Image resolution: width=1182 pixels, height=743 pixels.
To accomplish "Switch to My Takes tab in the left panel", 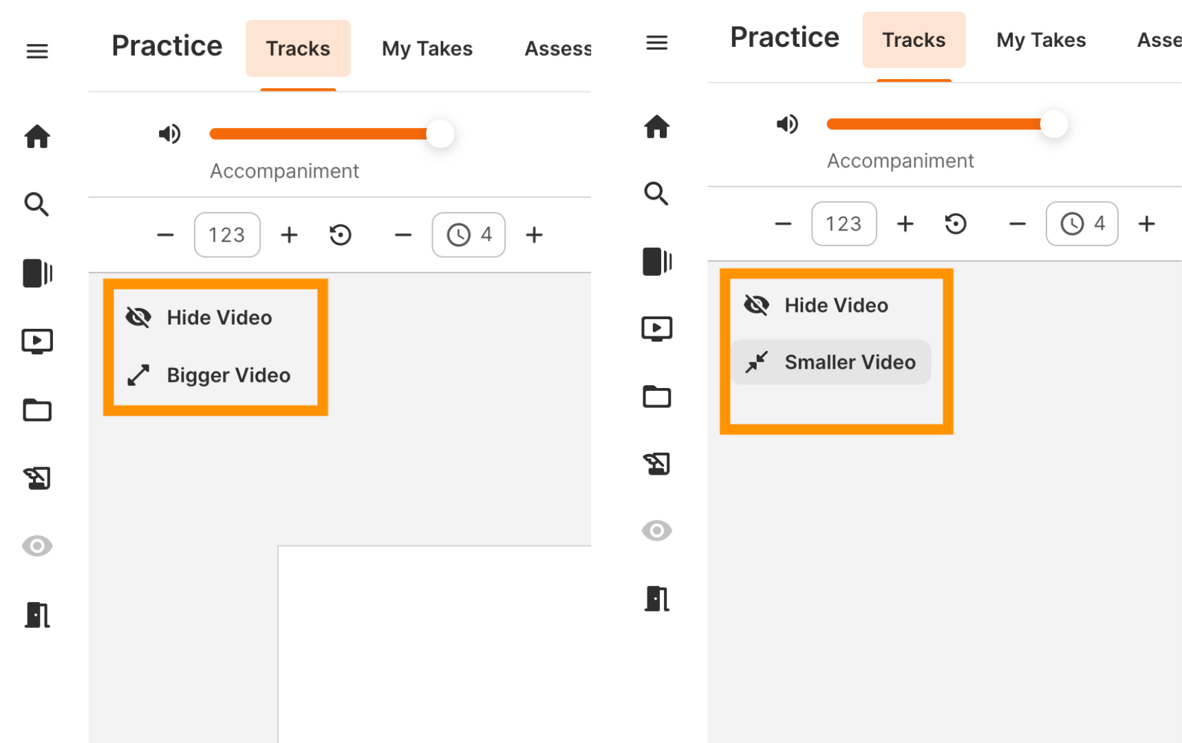I will pyautogui.click(x=427, y=49).
